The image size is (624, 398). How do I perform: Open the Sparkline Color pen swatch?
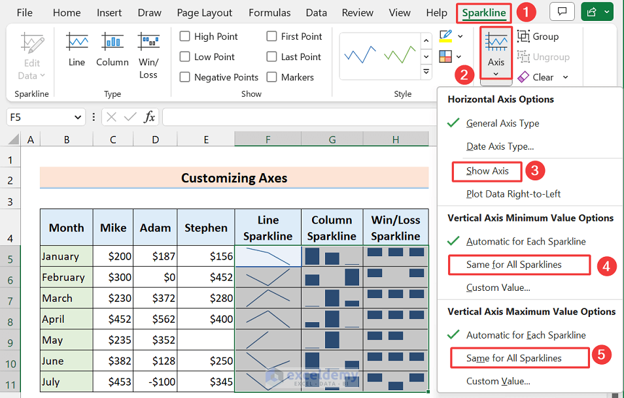click(x=446, y=36)
